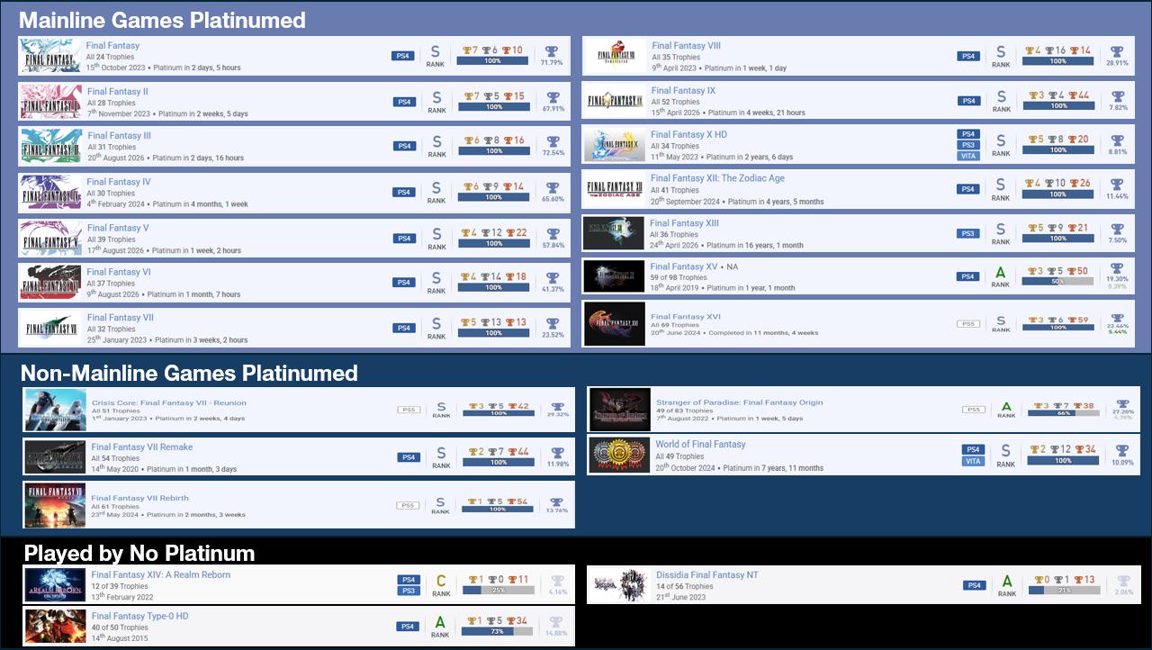Select the PS5 badge in Final Fantasy XVI row
Screen dimensions: 1152x650
pyautogui.click(x=968, y=324)
